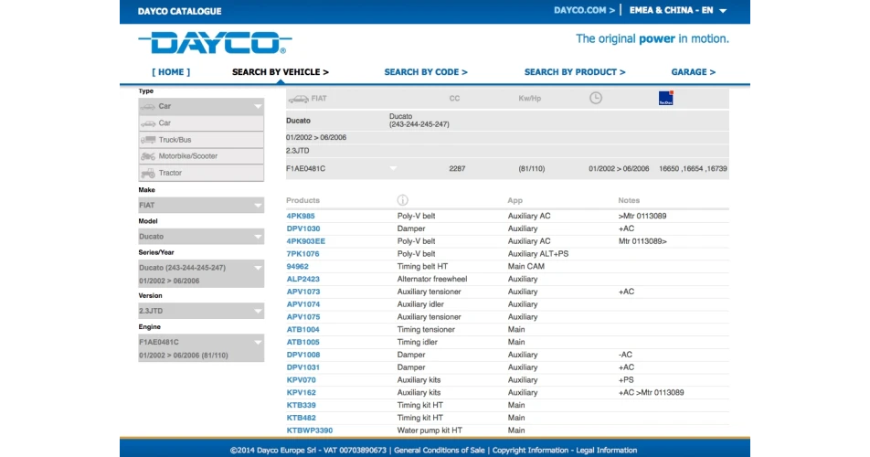Open Legal Information footer link

point(607,451)
